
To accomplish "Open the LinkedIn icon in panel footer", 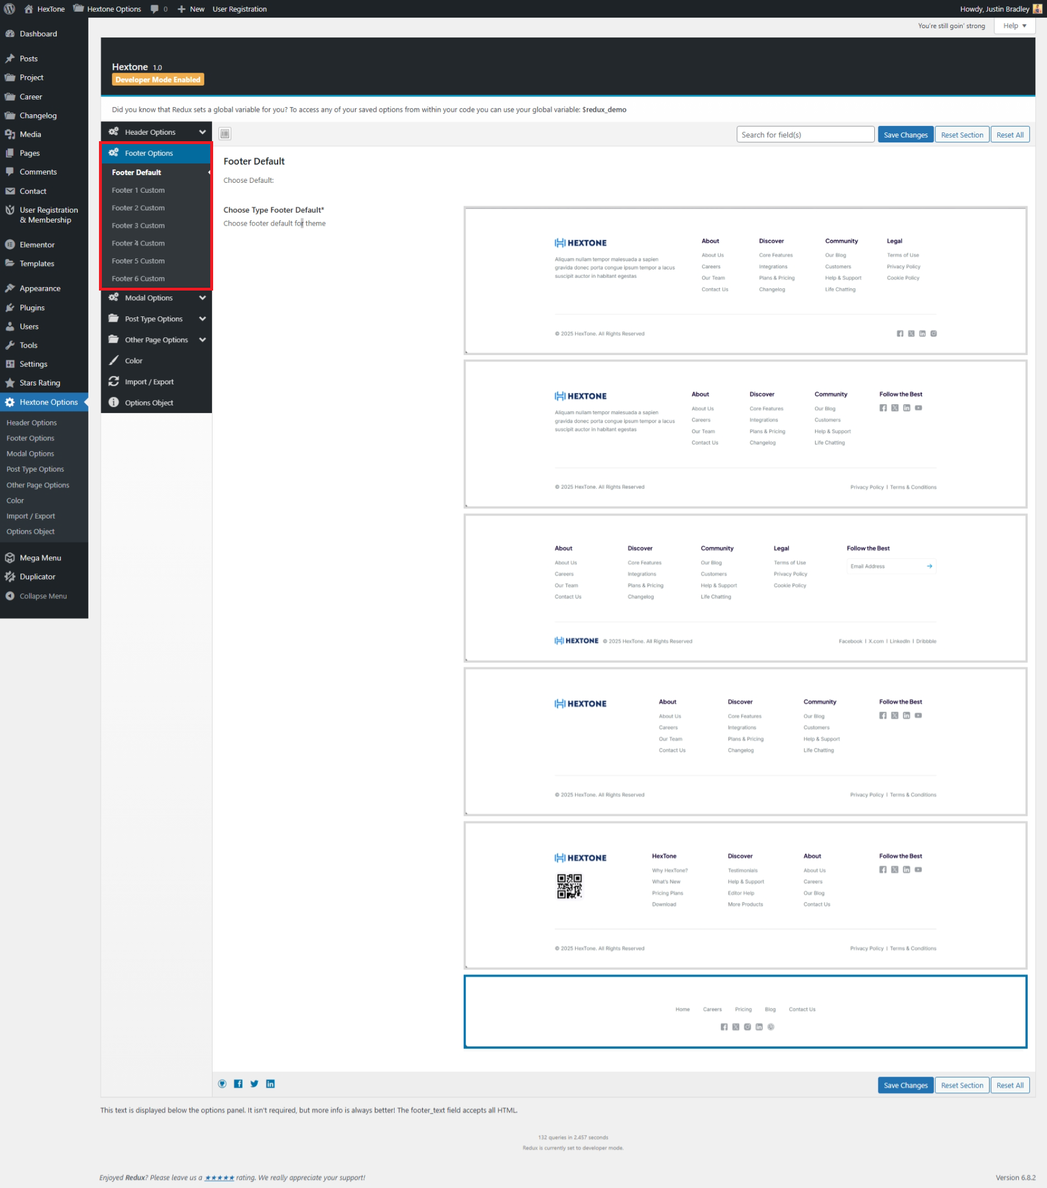I will (x=270, y=1084).
